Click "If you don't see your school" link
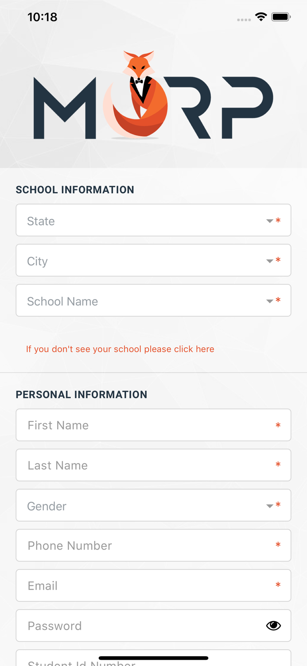The image size is (307, 666). [120, 349]
